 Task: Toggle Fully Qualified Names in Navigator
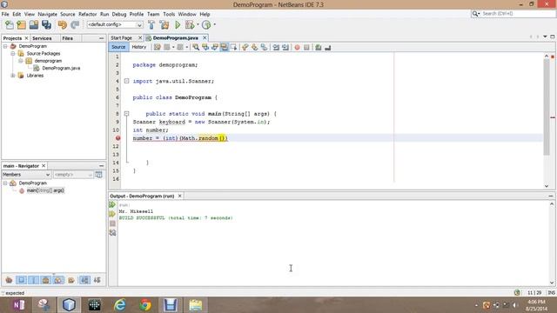coord(71,280)
